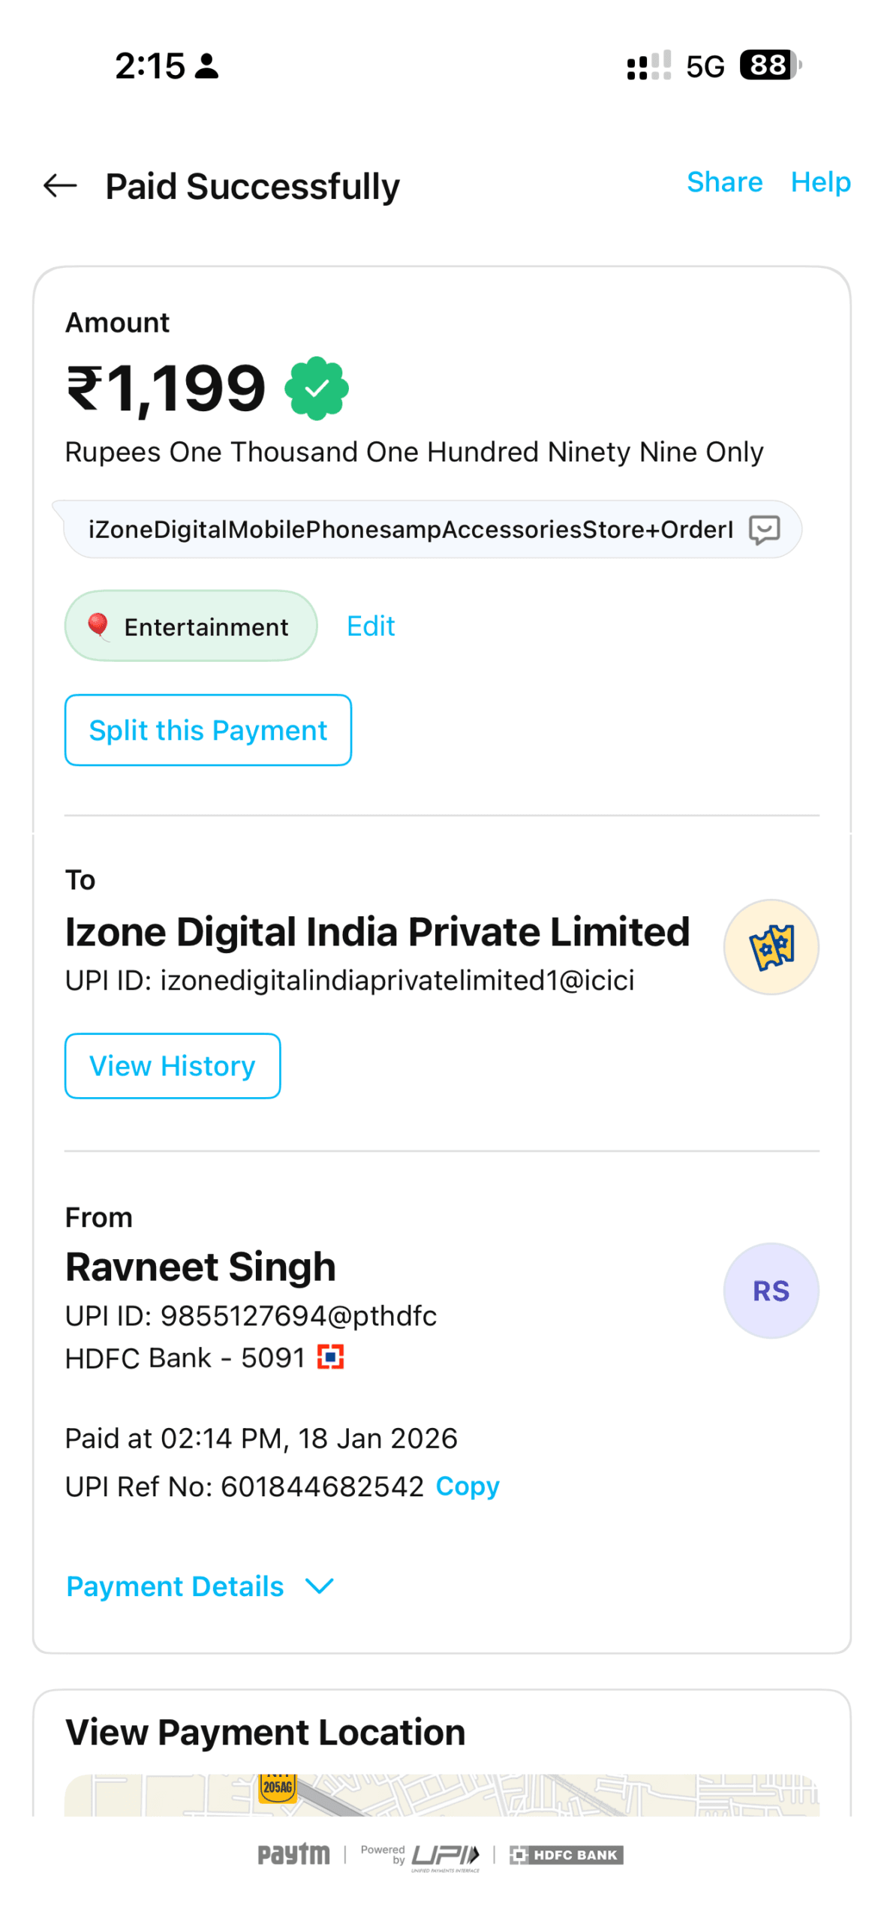Tap the Paytm logo in footer
The width and height of the screenshot is (884, 1921).
coord(293,1853)
